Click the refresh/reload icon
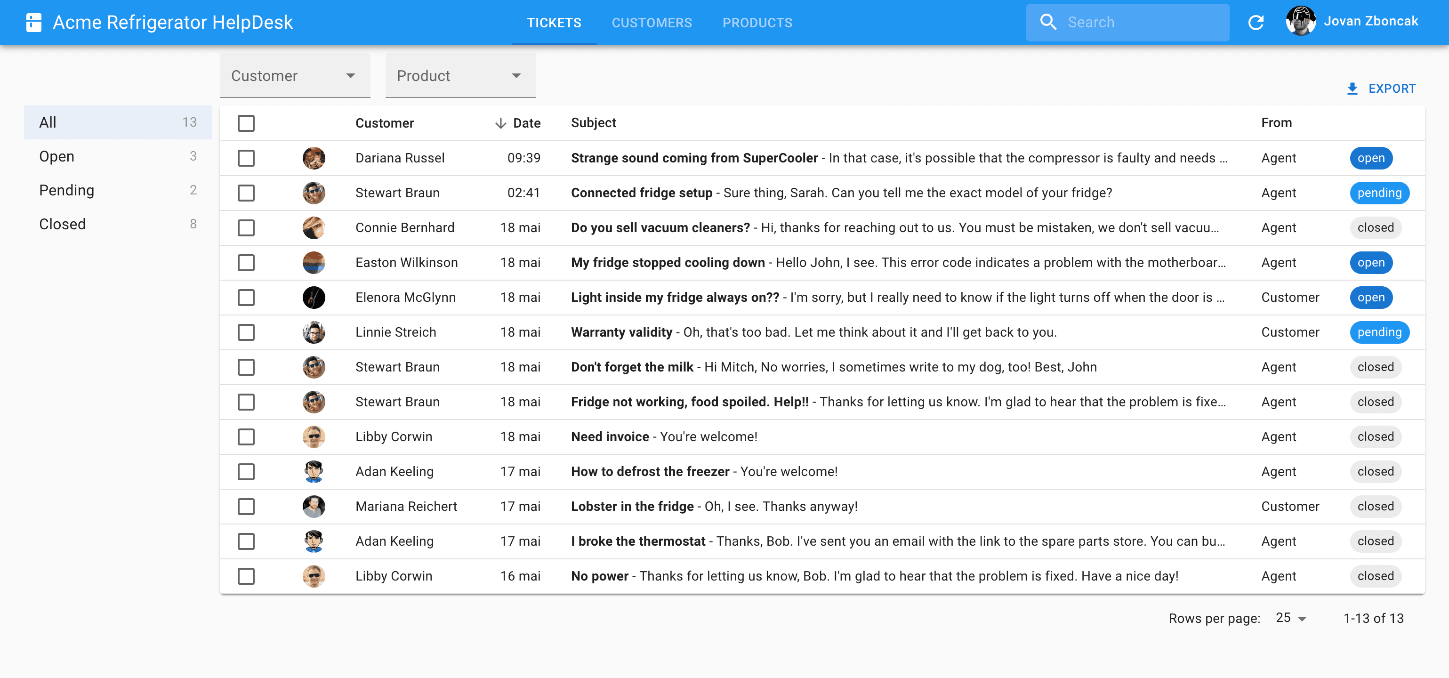Viewport: 1449px width, 678px height. pos(1255,22)
